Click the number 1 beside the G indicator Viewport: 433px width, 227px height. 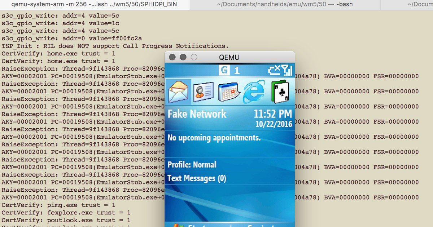(237, 71)
